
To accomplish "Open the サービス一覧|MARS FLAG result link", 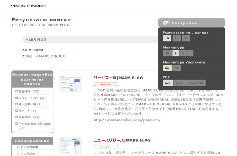I will pos(118,78).
